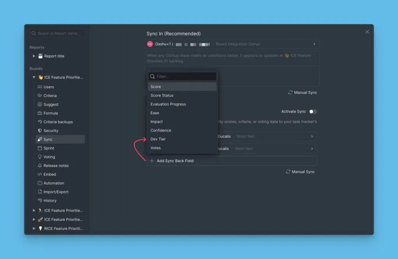Enable the Activate Sync toggle

[x=313, y=112]
